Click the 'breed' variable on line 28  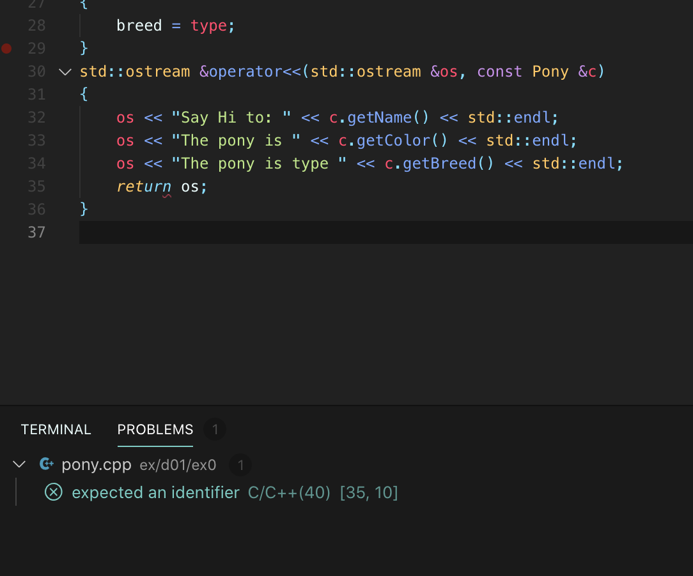[139, 26]
